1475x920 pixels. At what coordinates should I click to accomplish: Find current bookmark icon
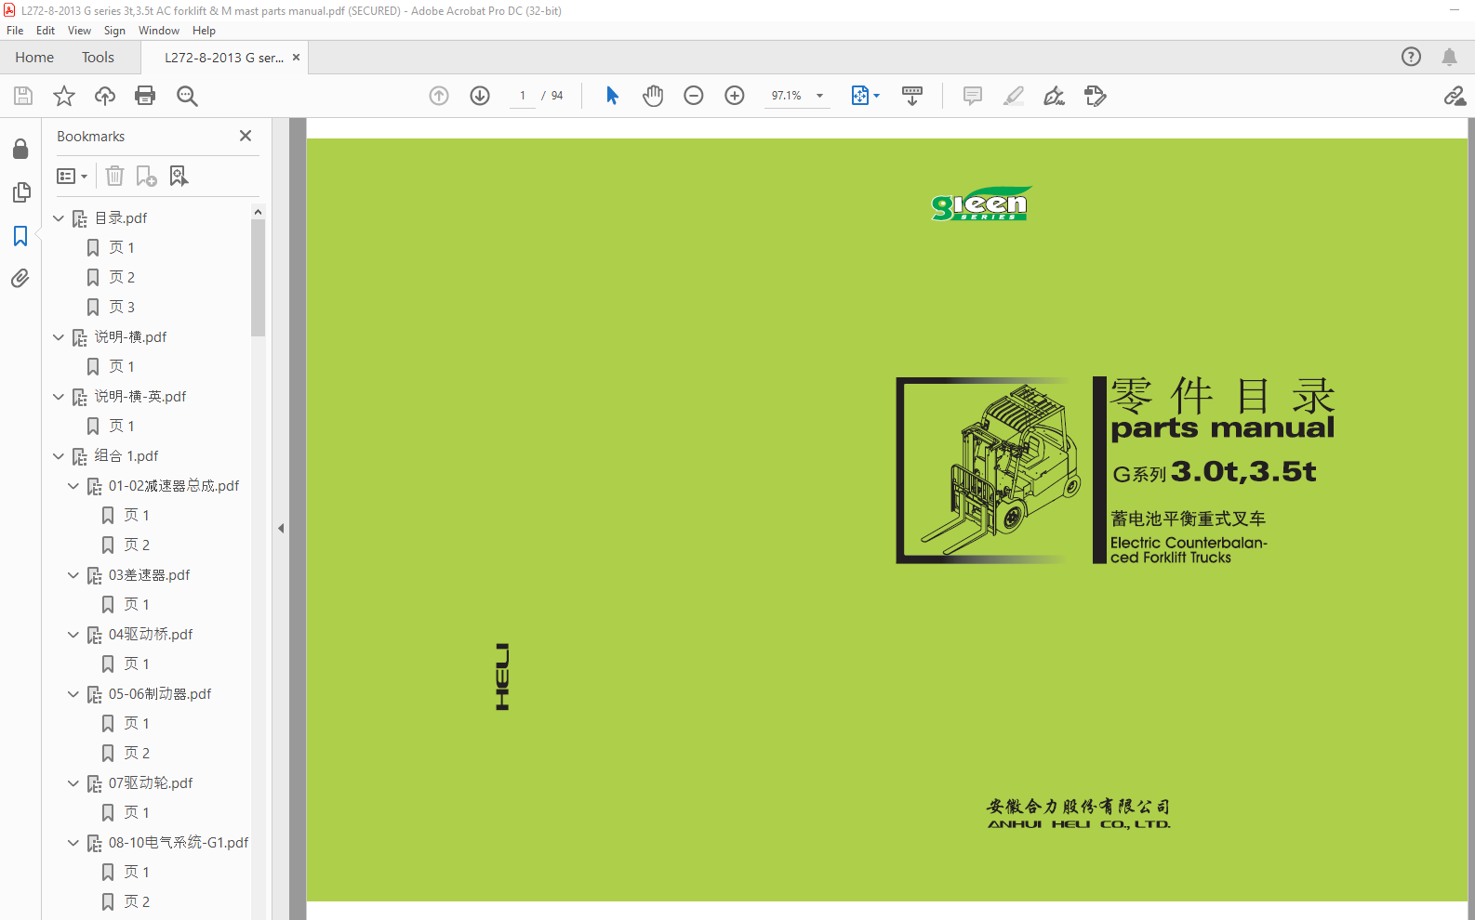click(179, 176)
